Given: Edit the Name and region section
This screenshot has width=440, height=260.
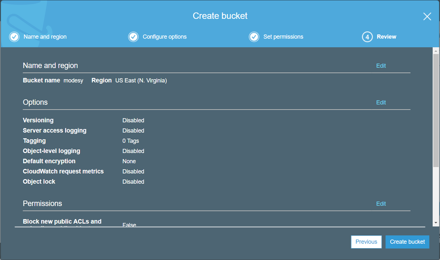Looking at the screenshot, I should pyautogui.click(x=381, y=66).
